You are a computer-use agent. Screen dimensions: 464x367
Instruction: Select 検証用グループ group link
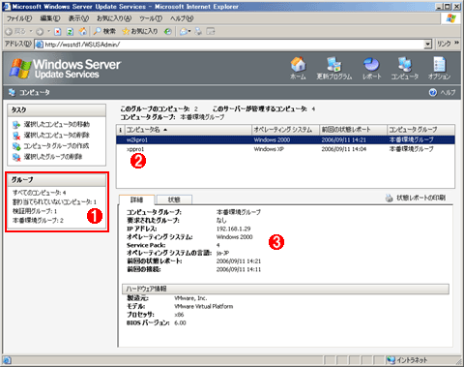(35, 211)
